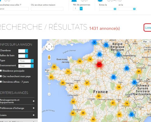
Task: Click the yellow 20 cluster near Clermont-Ferrand
Action: tap(99, 96)
